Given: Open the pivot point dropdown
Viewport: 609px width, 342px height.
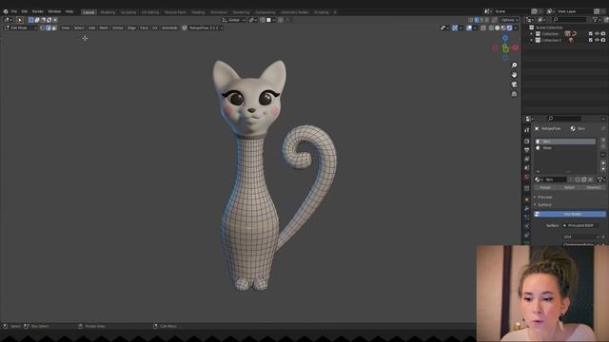Looking at the screenshot, I should tap(253, 20).
